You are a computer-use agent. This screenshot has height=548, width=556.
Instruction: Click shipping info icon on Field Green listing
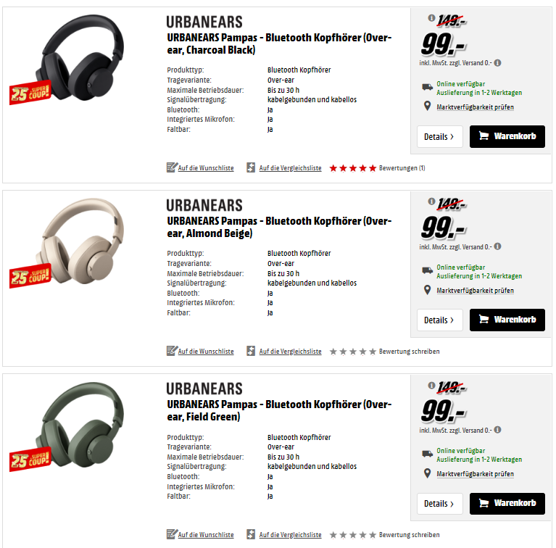[497, 430]
